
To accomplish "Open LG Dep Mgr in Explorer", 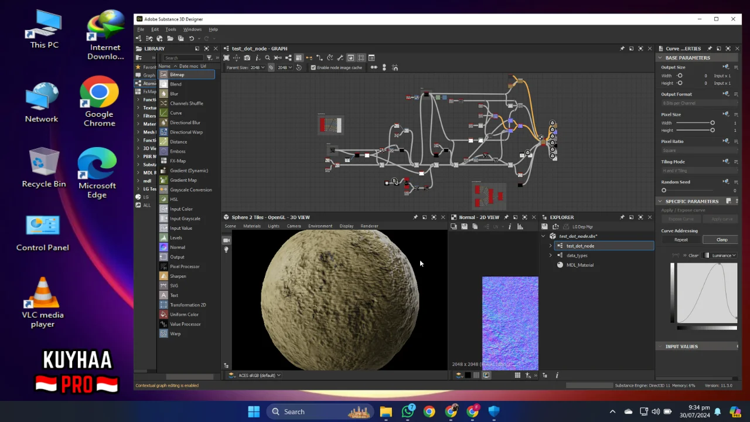I will pyautogui.click(x=582, y=226).
